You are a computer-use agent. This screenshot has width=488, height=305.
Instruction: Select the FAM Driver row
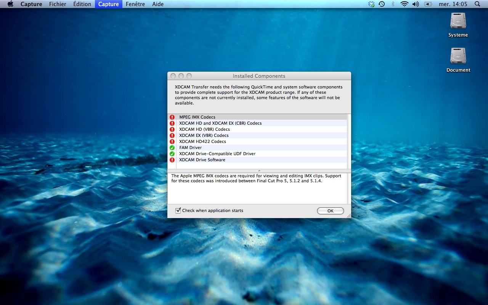(x=258, y=148)
